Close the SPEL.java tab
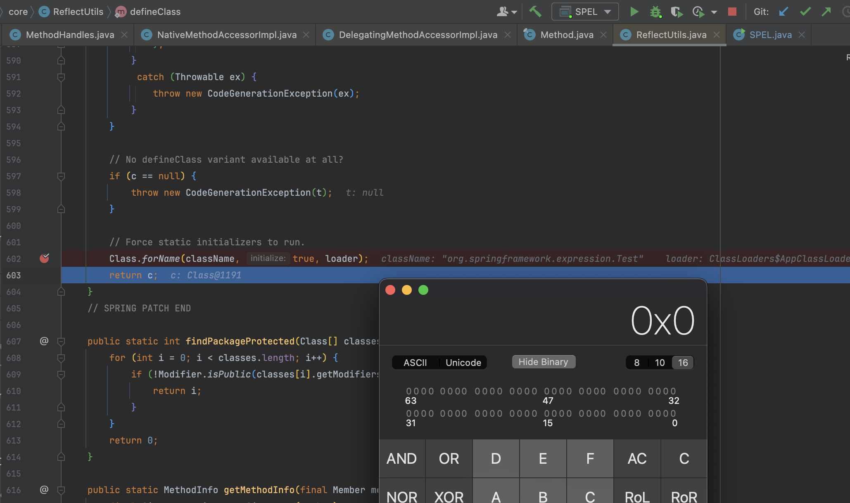The width and height of the screenshot is (850, 503). point(802,35)
